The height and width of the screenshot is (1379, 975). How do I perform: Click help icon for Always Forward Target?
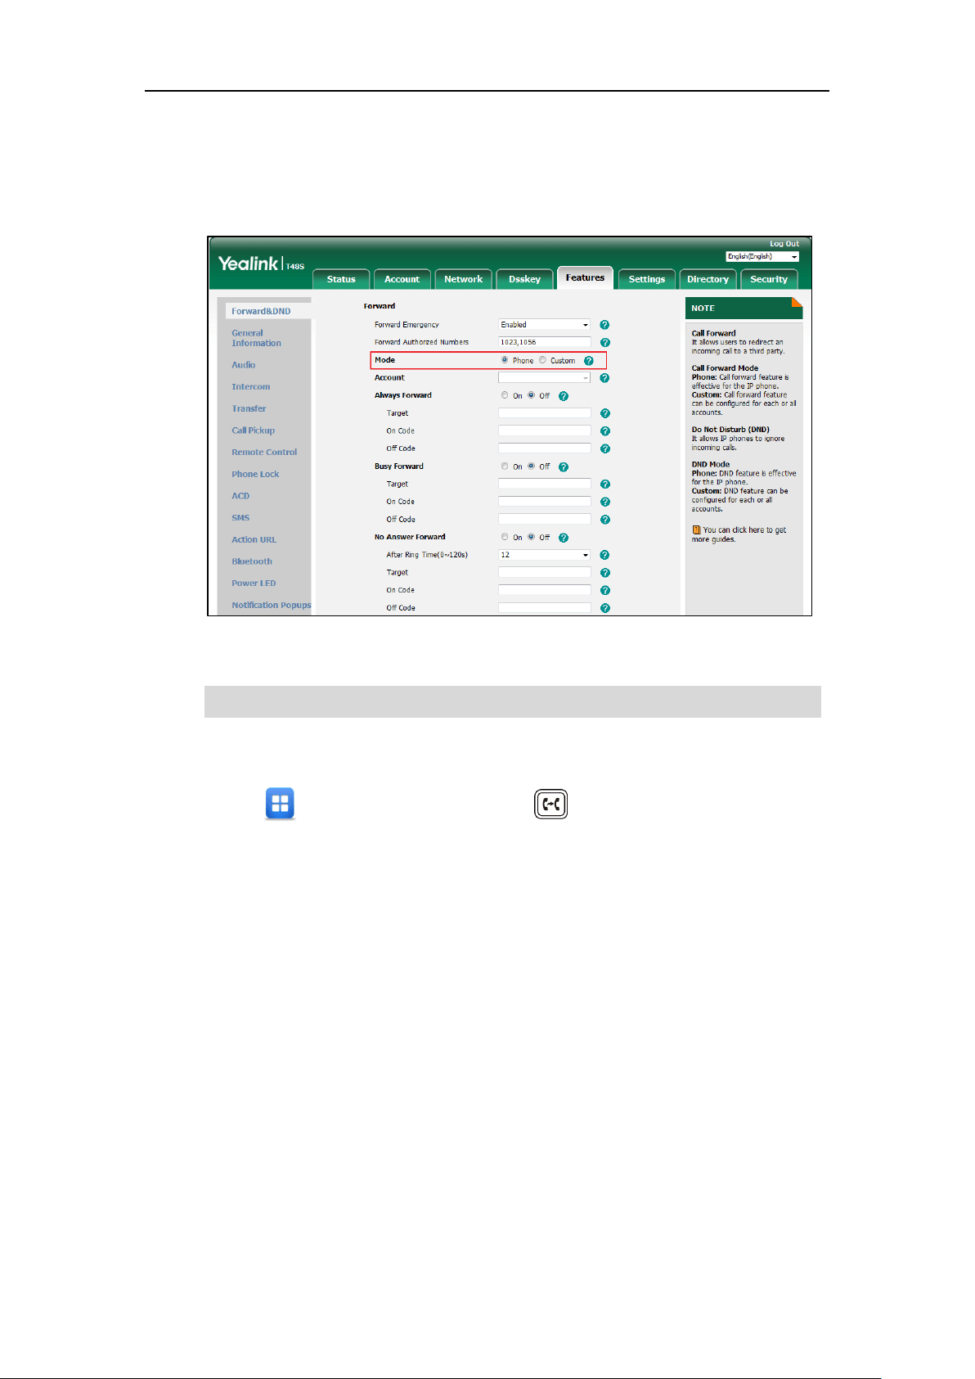coord(604,413)
